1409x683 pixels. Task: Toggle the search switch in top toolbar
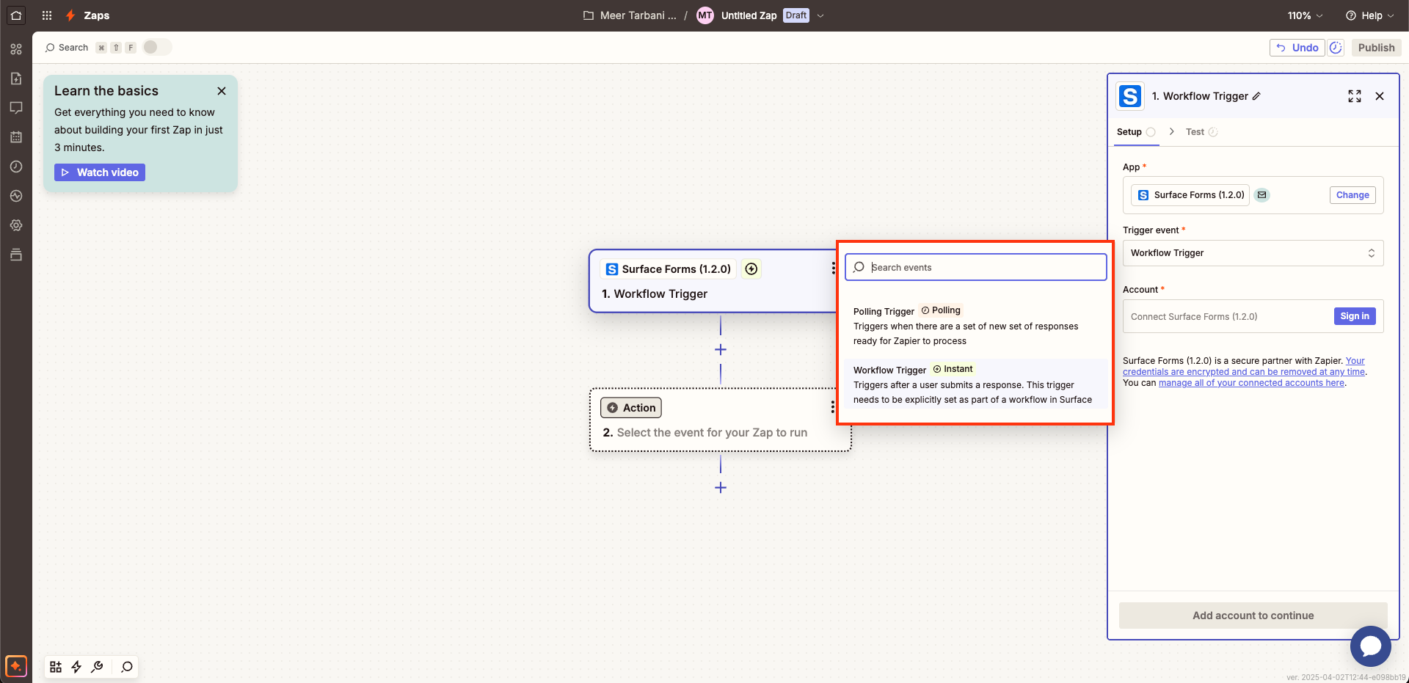point(156,47)
